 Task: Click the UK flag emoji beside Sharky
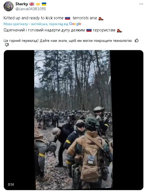pyautogui.click(x=32, y=4)
